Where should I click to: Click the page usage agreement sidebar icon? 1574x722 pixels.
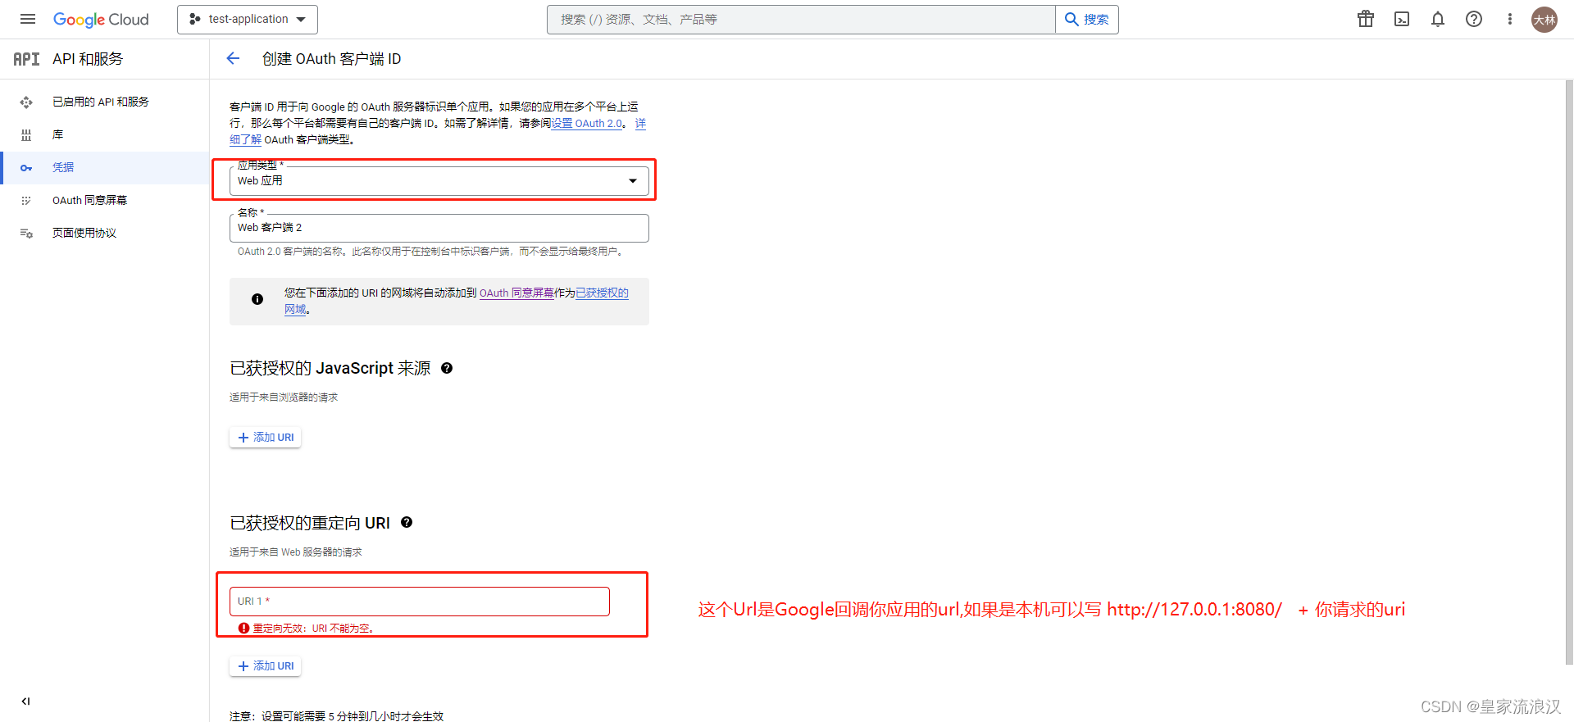tap(26, 234)
